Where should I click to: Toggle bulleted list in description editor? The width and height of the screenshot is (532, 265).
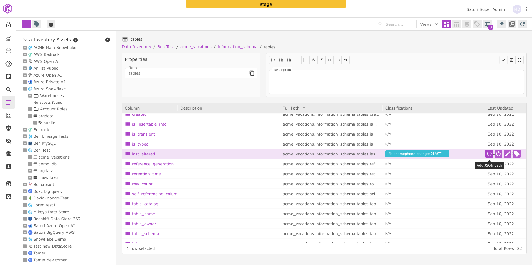point(297,60)
